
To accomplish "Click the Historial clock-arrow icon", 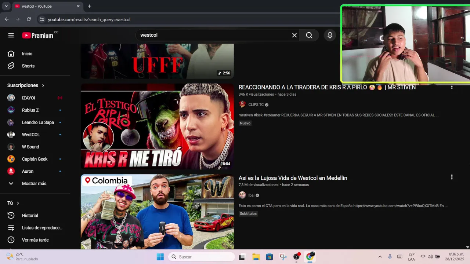I will coord(11,216).
